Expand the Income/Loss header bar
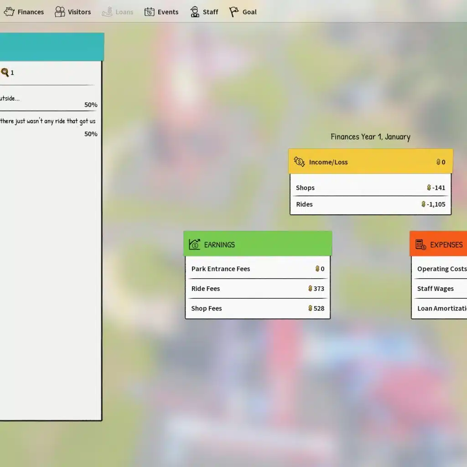This screenshot has height=467, width=467. (x=370, y=162)
